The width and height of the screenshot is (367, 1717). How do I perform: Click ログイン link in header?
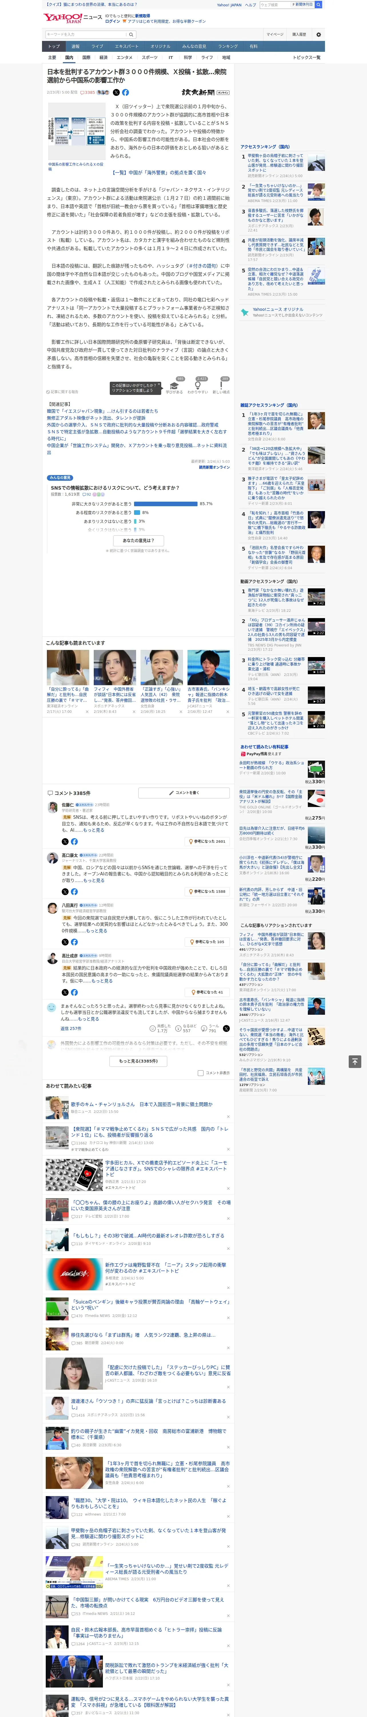113,21
